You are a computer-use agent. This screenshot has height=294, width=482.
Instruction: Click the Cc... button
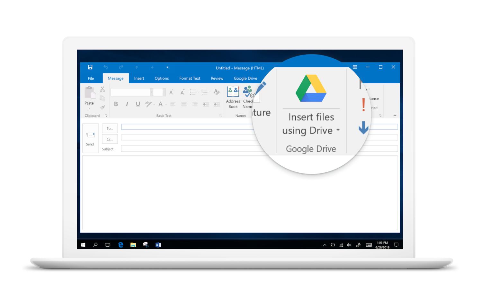(x=110, y=139)
